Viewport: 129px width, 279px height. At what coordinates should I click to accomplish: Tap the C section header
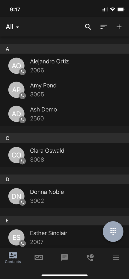64,138
